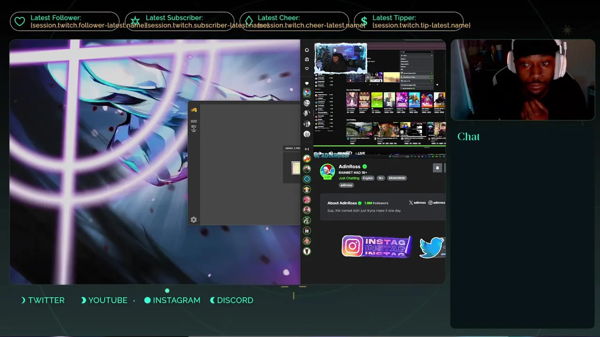This screenshot has height=337, width=600.
Task: Mute the stream volume speaker icon
Action: pos(330,153)
